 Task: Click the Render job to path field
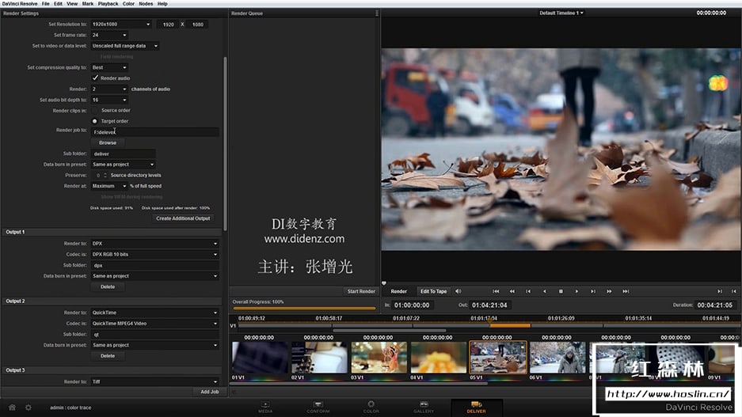(x=154, y=132)
